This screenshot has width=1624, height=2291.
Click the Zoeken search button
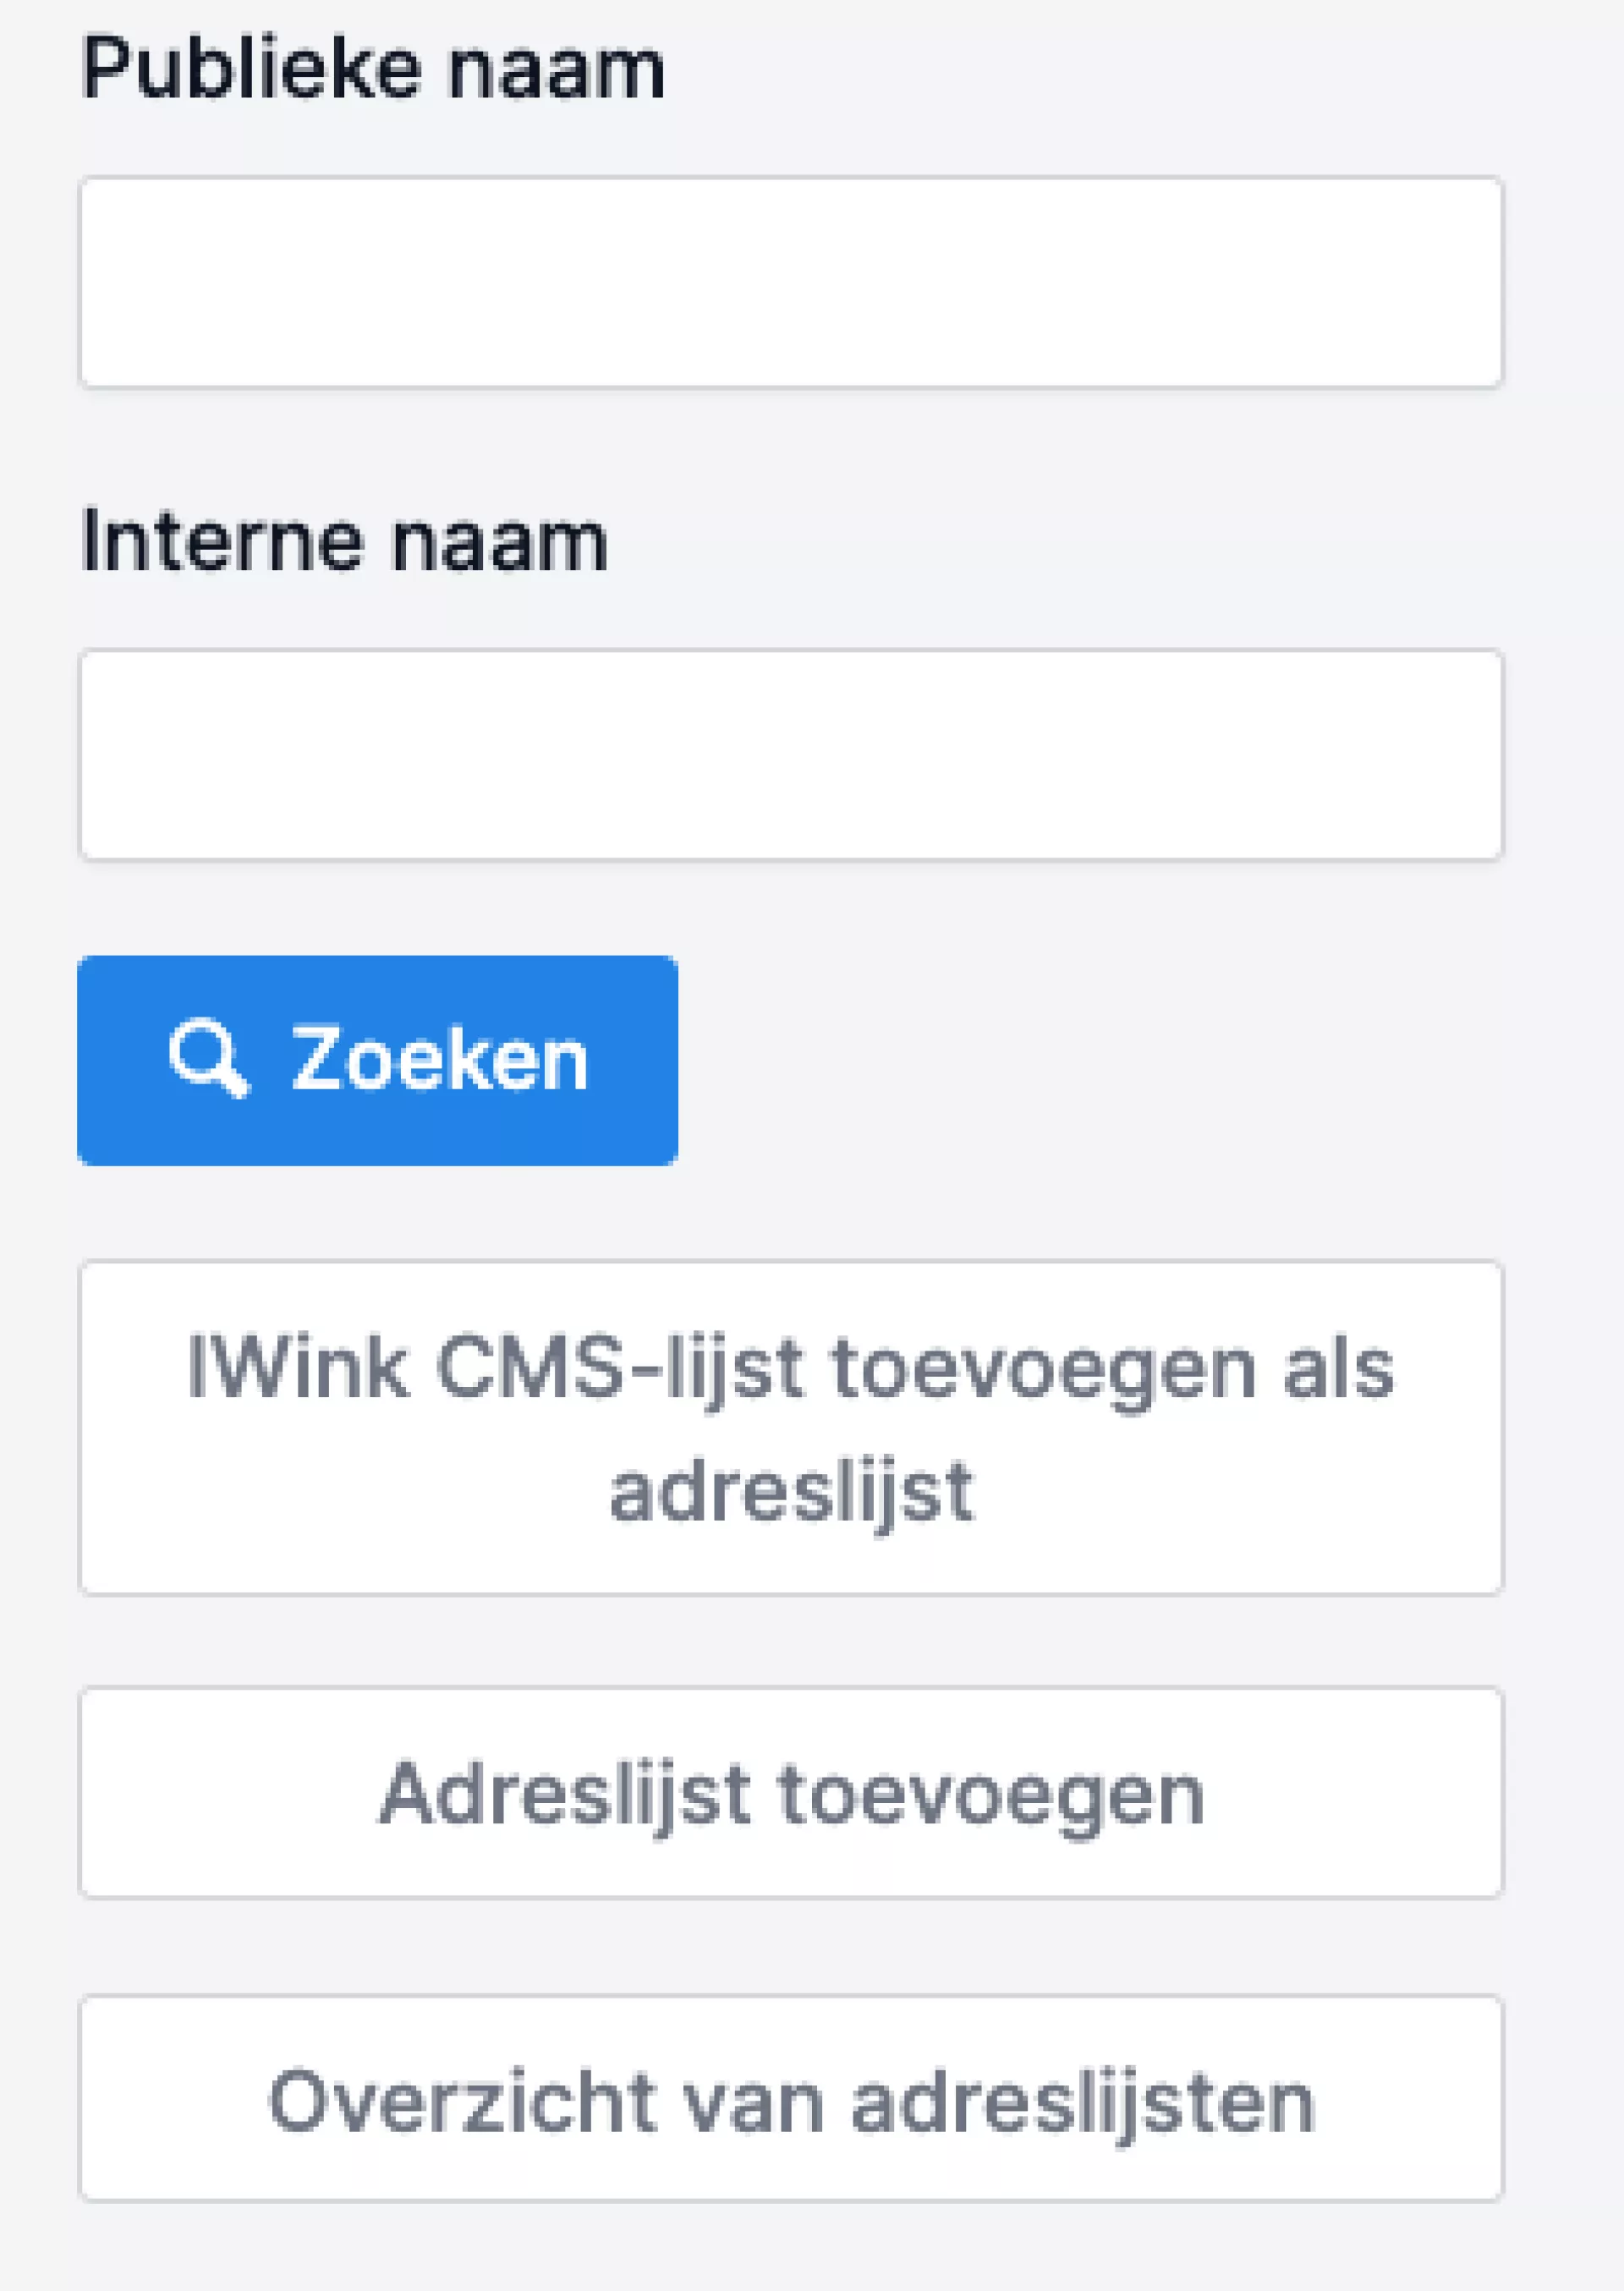pyautogui.click(x=377, y=1061)
